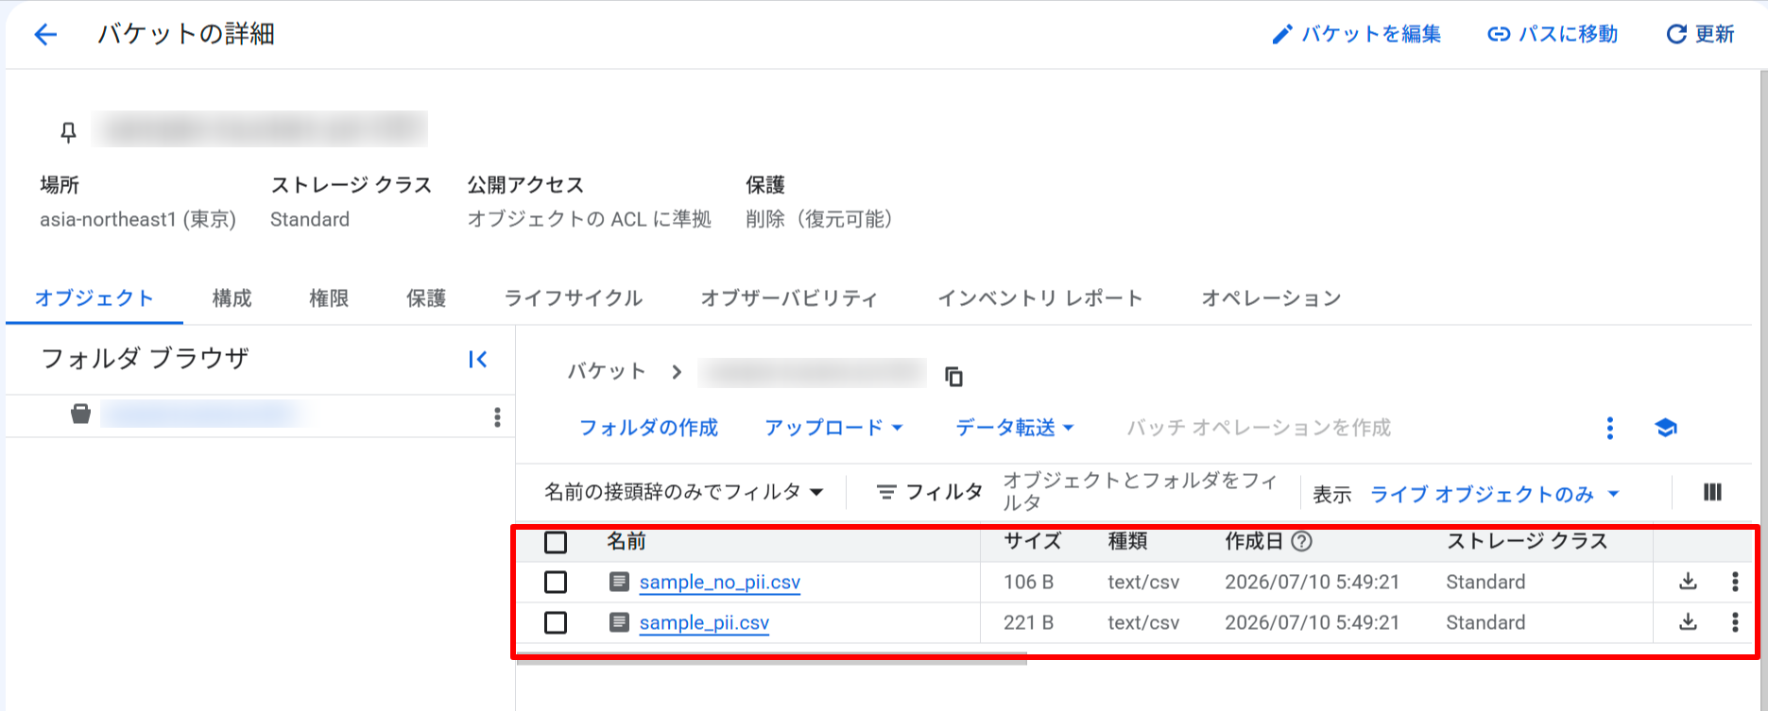1768x711 pixels.
Task: Click the 作成日 column header
Action: pyautogui.click(x=1254, y=541)
